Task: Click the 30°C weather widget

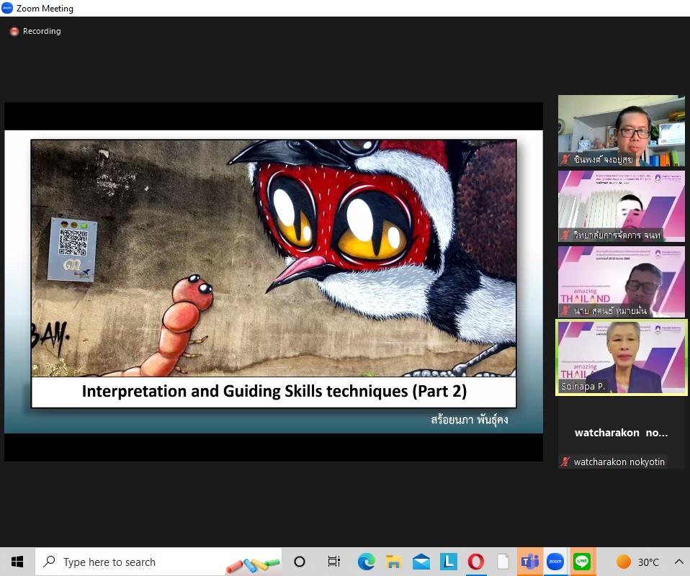Action: click(x=637, y=562)
